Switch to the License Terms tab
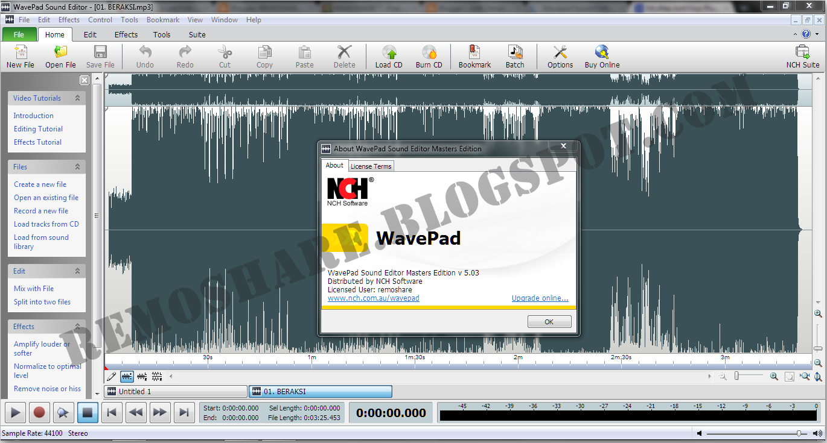The width and height of the screenshot is (827, 443). coord(371,165)
